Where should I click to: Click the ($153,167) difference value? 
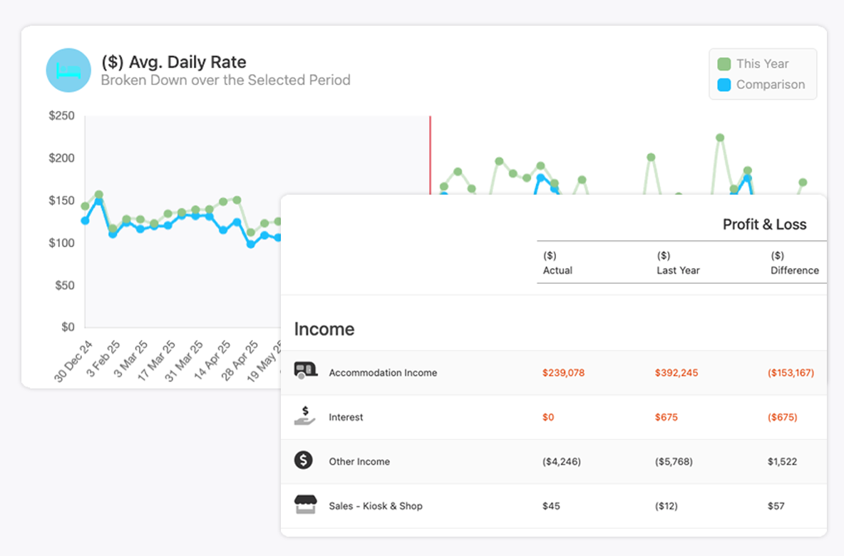click(791, 373)
